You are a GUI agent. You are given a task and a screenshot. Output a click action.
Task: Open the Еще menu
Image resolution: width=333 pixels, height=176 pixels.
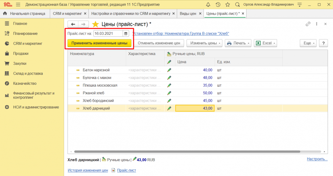click(308, 43)
